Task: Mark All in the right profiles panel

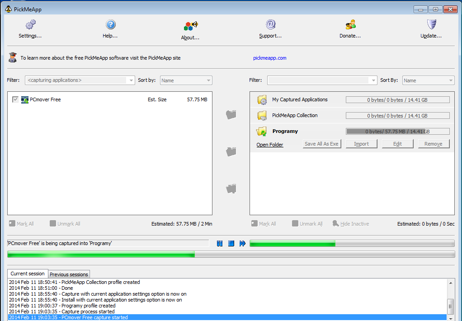Action: 264,224
